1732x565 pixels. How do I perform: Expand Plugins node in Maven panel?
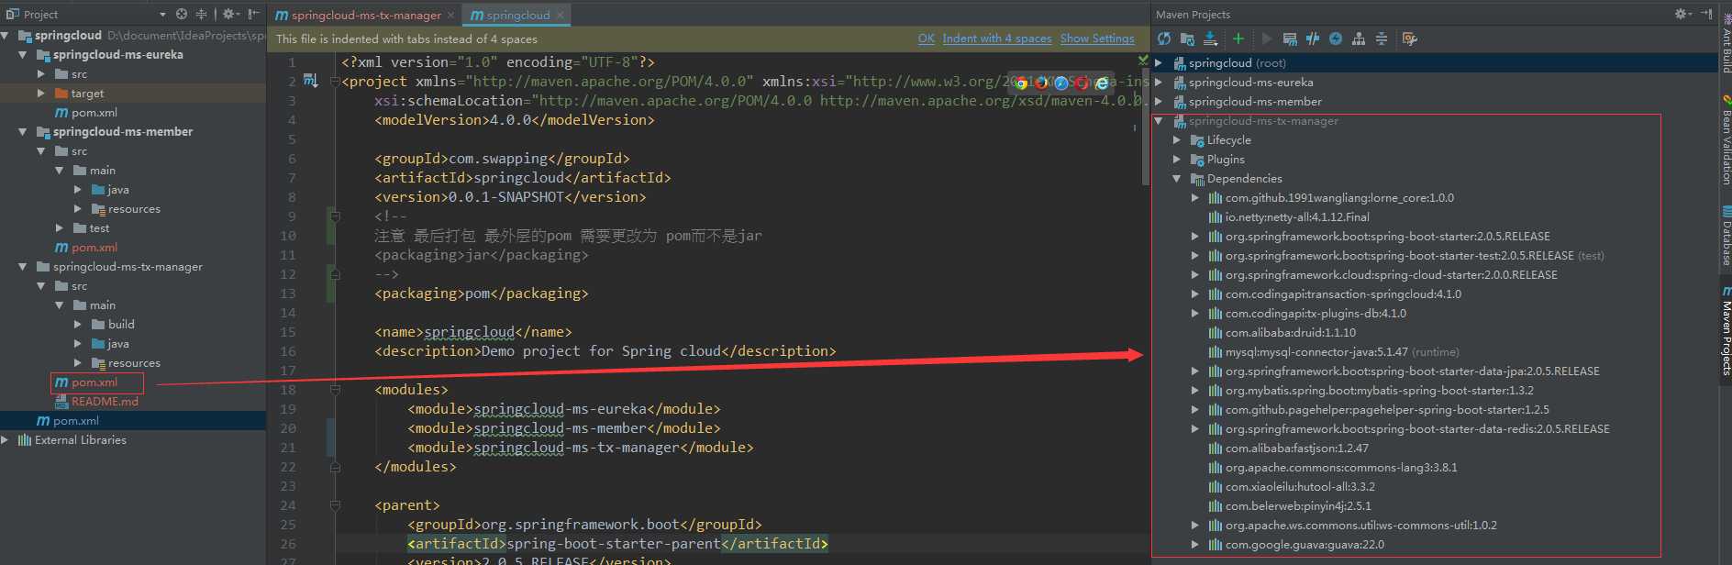[x=1177, y=160]
